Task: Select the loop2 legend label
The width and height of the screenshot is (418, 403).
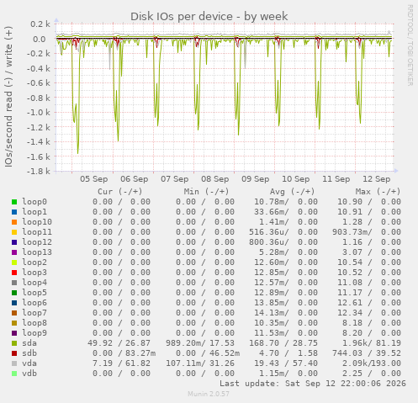Action: 34,262
